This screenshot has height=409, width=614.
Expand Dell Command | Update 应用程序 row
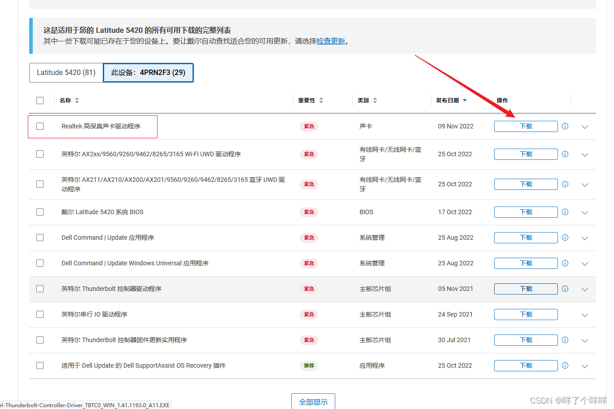(x=585, y=238)
